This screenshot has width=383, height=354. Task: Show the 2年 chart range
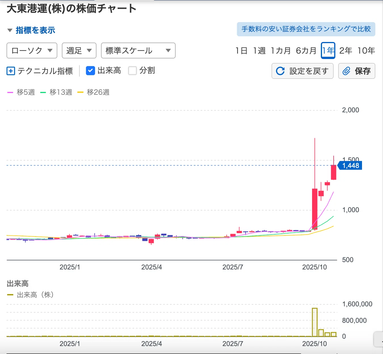click(346, 50)
